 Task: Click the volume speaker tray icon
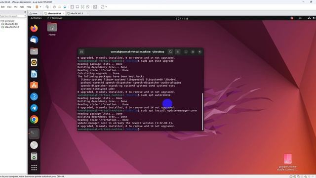(x=314, y=18)
